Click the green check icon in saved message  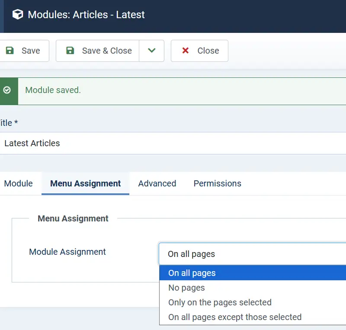[7, 90]
